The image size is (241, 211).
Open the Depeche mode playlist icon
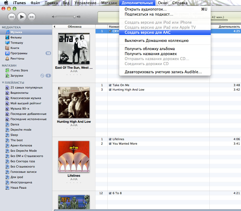[7, 130]
